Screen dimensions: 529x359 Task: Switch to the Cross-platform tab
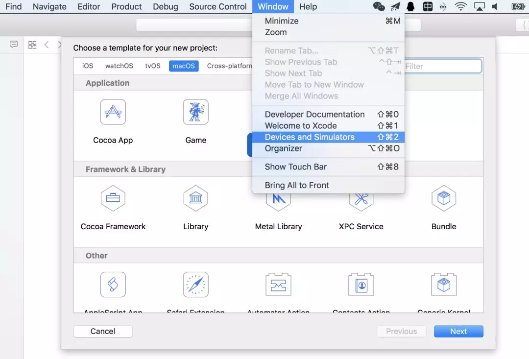tap(229, 66)
